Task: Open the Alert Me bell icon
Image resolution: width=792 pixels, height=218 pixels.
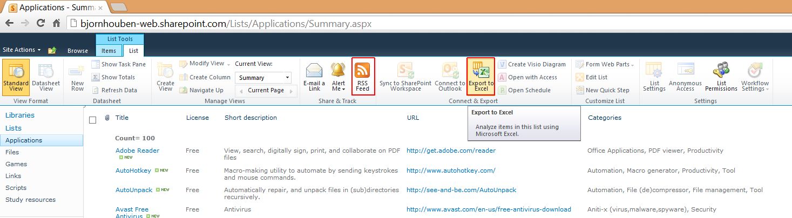Action: tap(339, 71)
